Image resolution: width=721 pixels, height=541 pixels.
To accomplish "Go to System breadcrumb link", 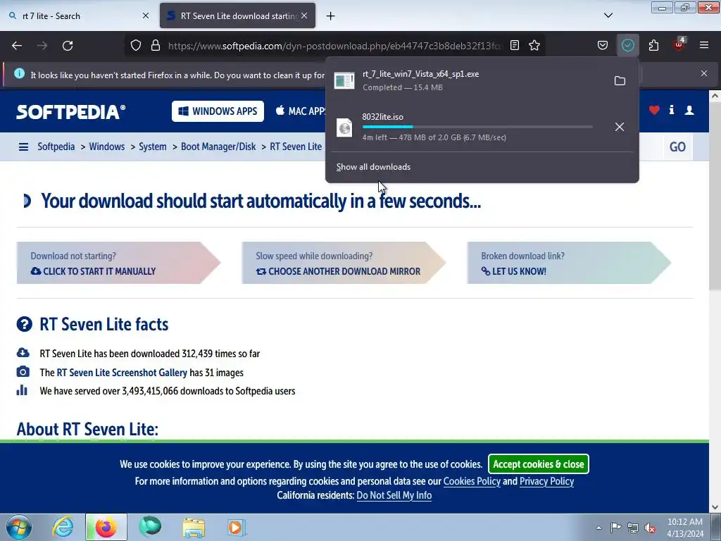I will (153, 147).
